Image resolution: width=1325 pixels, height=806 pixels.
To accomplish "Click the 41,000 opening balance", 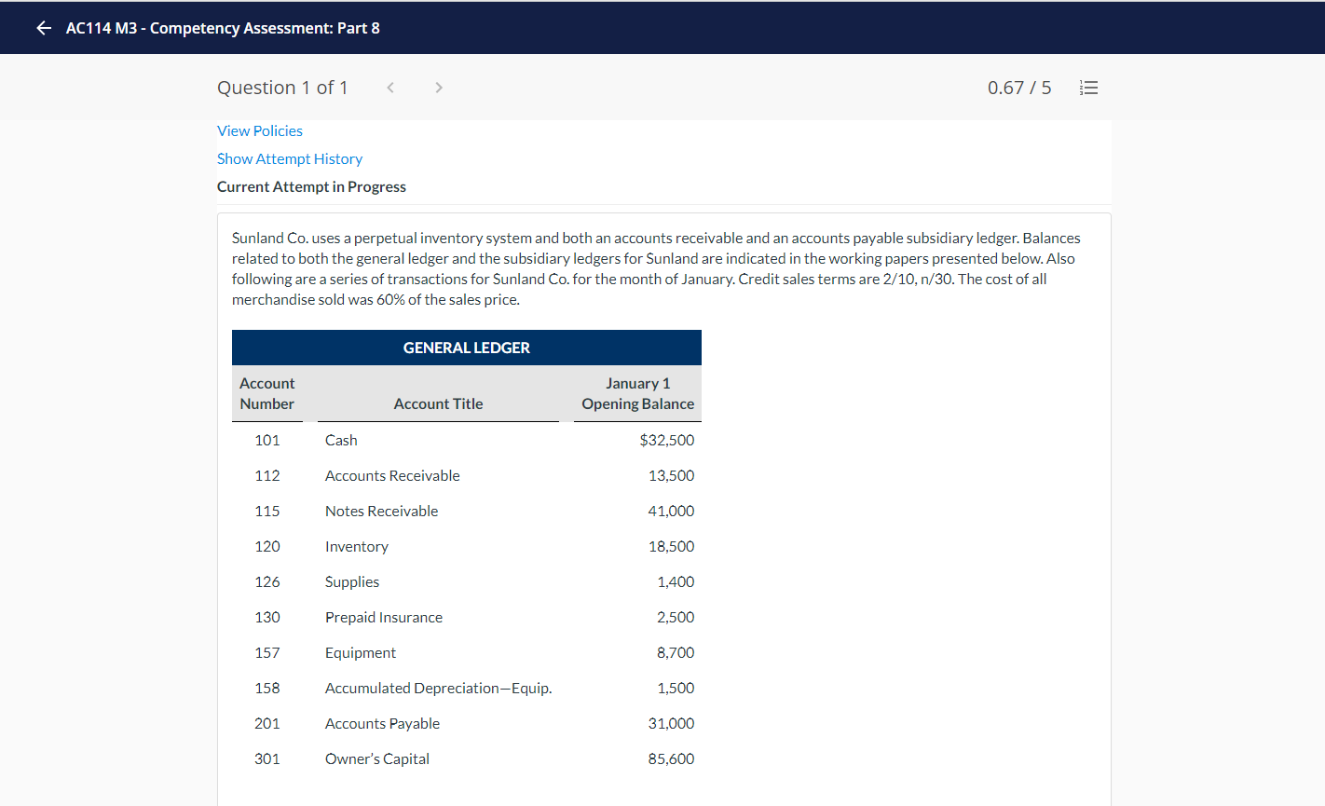I will (672, 511).
